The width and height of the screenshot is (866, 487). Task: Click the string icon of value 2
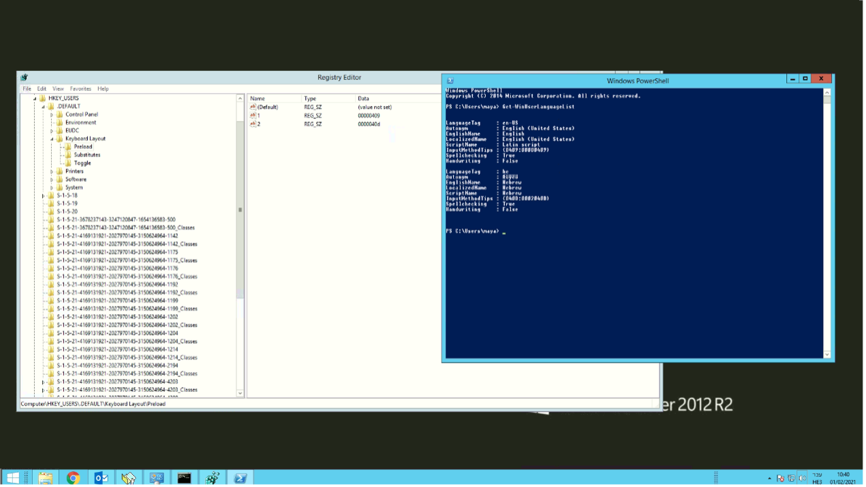(253, 124)
